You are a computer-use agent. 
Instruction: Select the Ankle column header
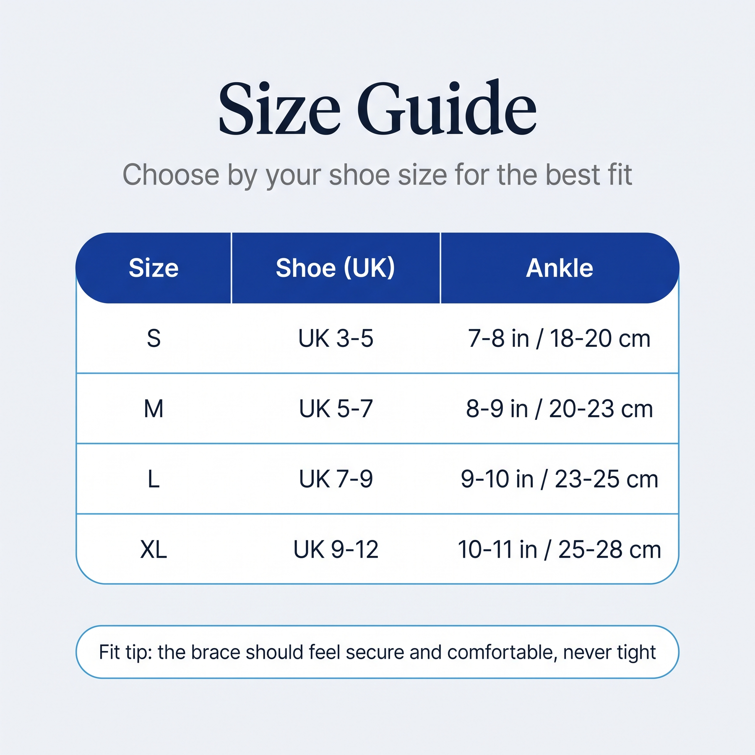point(560,268)
